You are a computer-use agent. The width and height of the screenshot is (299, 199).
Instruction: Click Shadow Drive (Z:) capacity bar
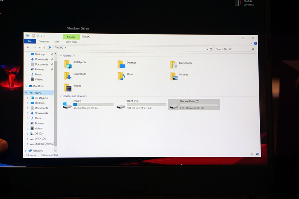click(x=199, y=105)
